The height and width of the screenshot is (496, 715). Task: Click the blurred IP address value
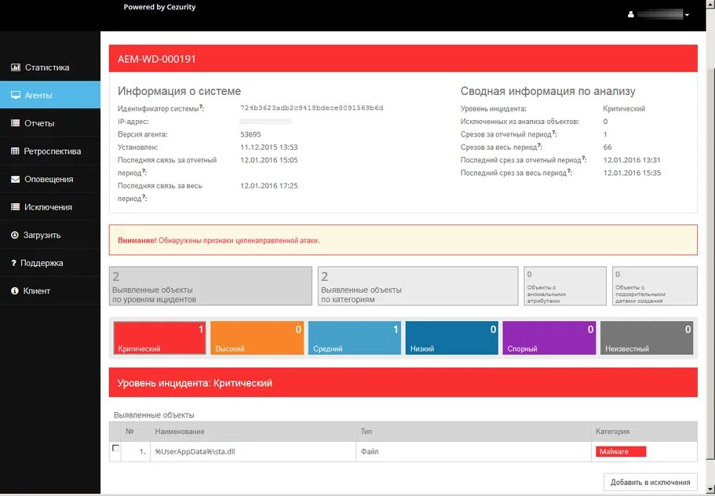[266, 122]
